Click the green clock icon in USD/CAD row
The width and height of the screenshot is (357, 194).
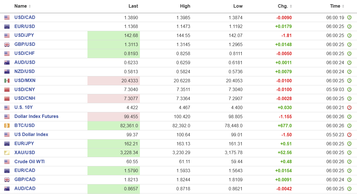(349, 18)
